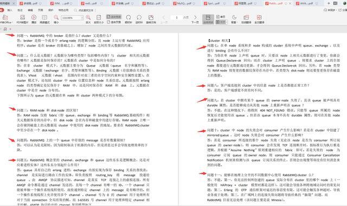The image size is (347, 206).
Task: Close the first document tab
Action: tap(14, 3)
